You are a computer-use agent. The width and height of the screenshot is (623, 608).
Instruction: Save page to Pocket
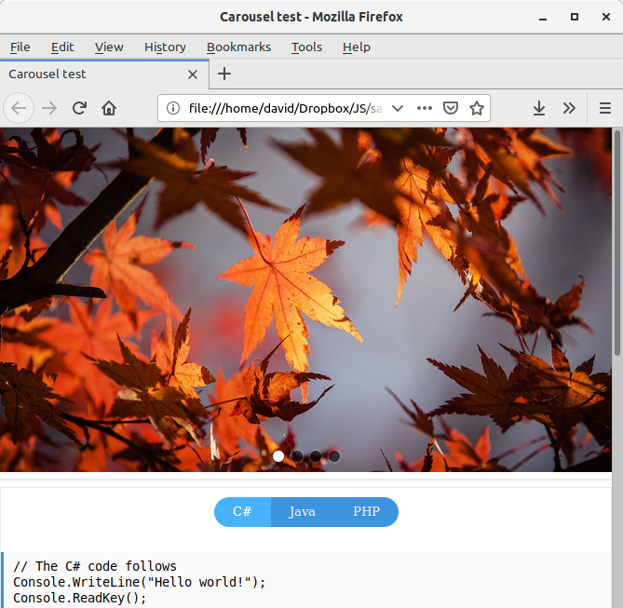click(451, 108)
